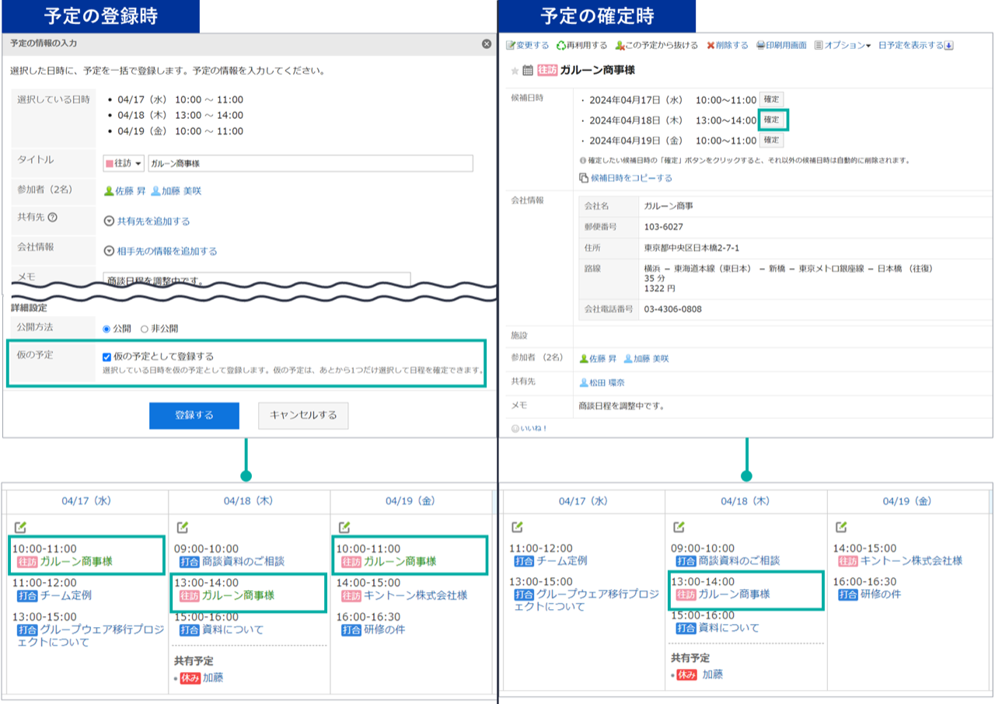Select the 非公開 radio button
The height and width of the screenshot is (704, 995).
coord(145,329)
